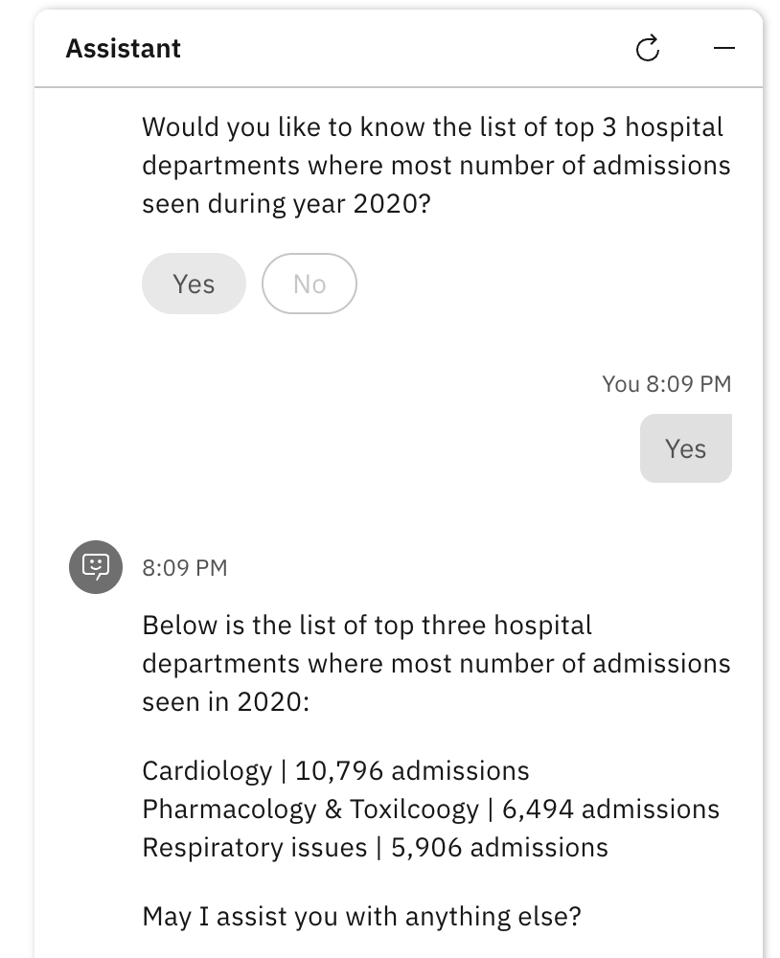
Task: Click the "6,494 admissions" figure
Action: tap(610, 810)
